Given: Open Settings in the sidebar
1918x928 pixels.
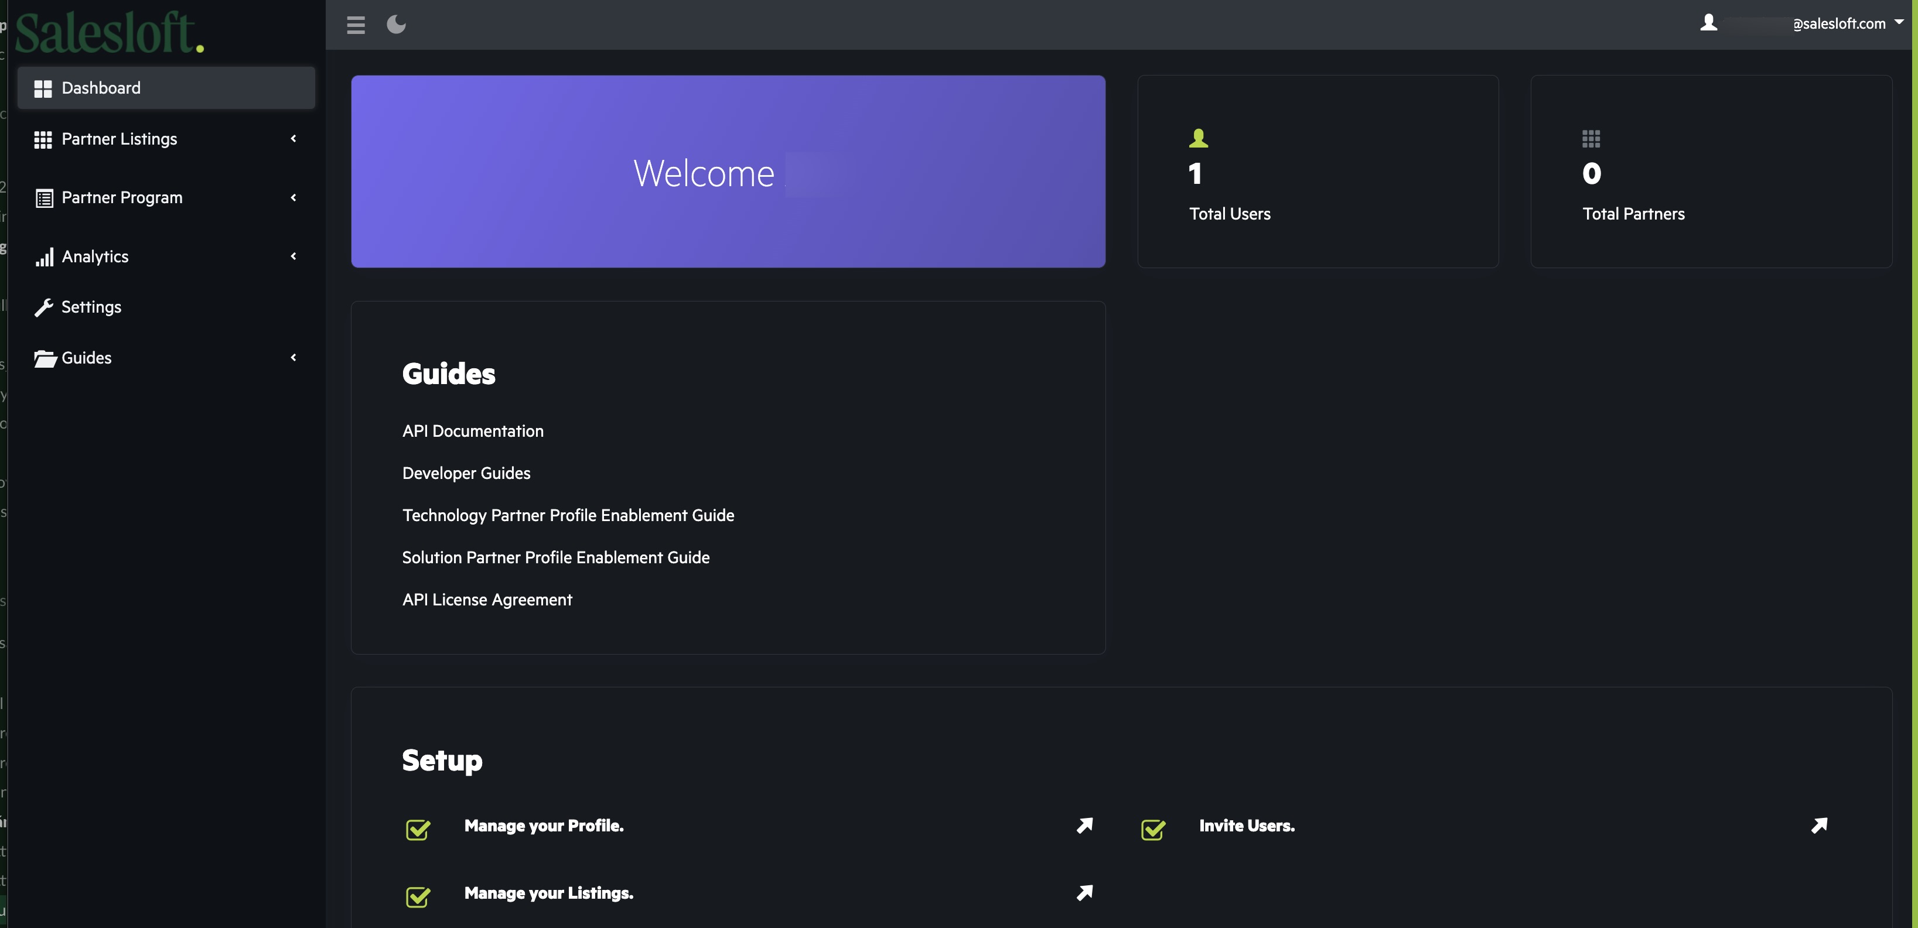Looking at the screenshot, I should coord(91,307).
